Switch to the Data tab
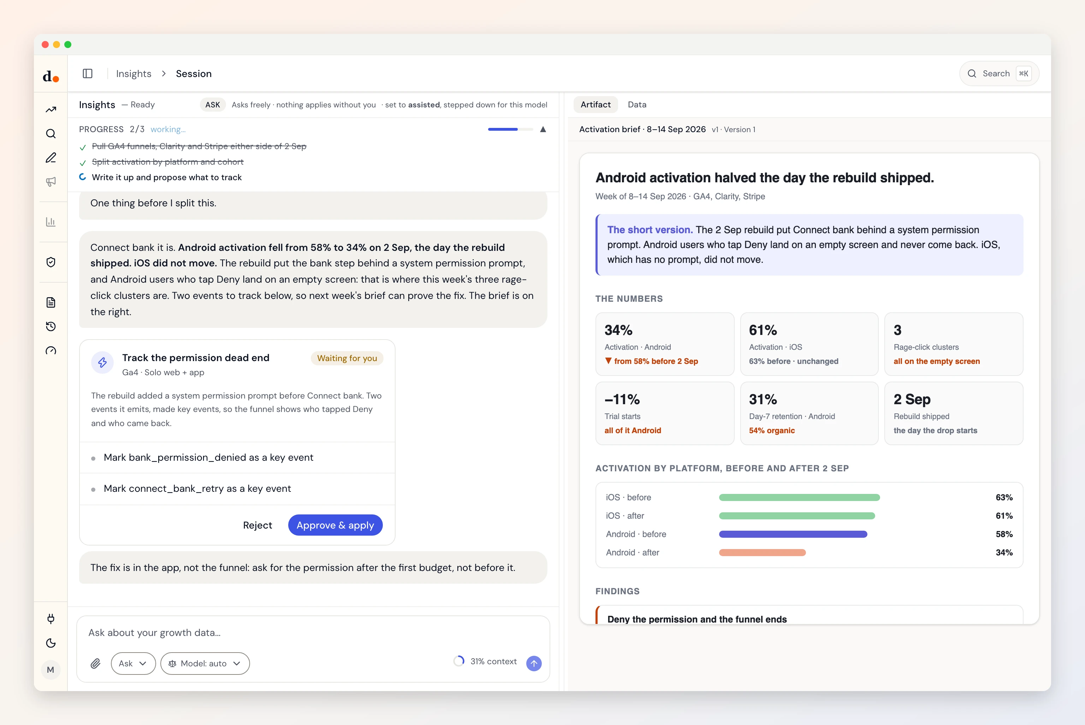 [637, 105]
